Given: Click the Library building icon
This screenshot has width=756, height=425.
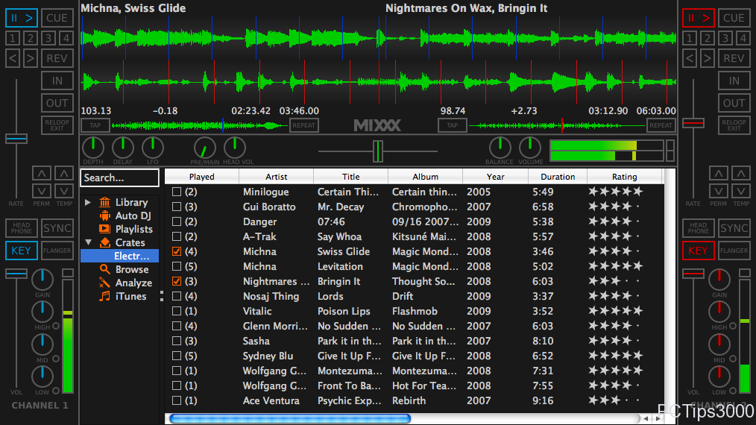Looking at the screenshot, I should point(104,202).
